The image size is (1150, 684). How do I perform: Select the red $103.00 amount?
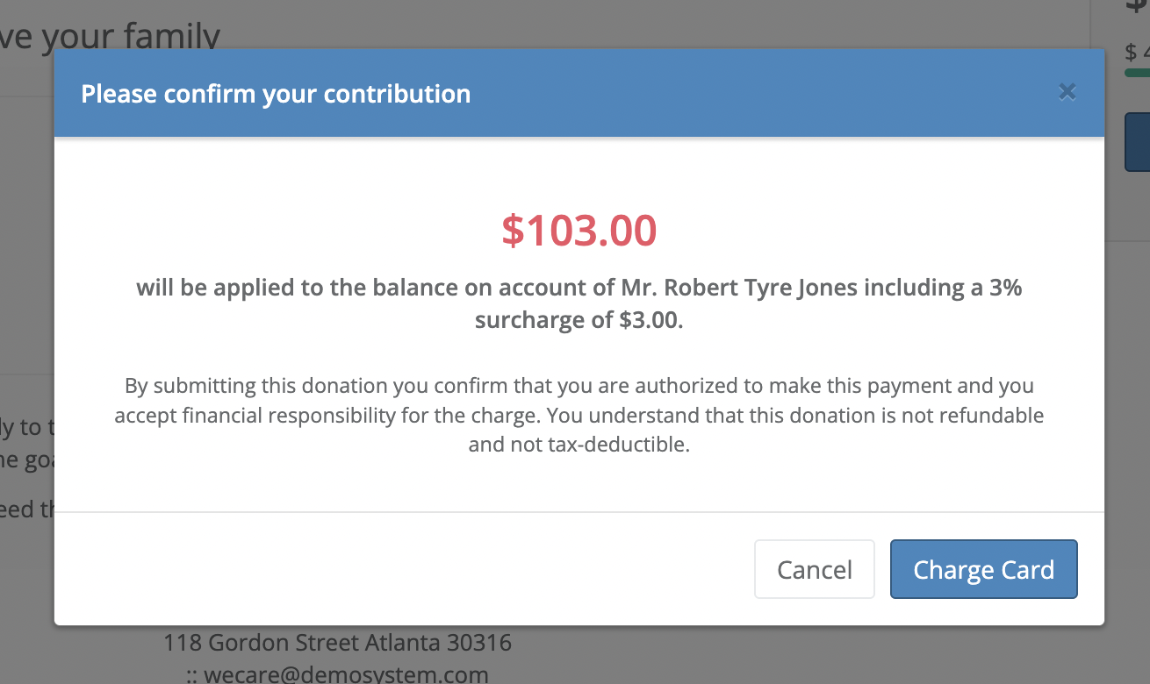tap(579, 231)
